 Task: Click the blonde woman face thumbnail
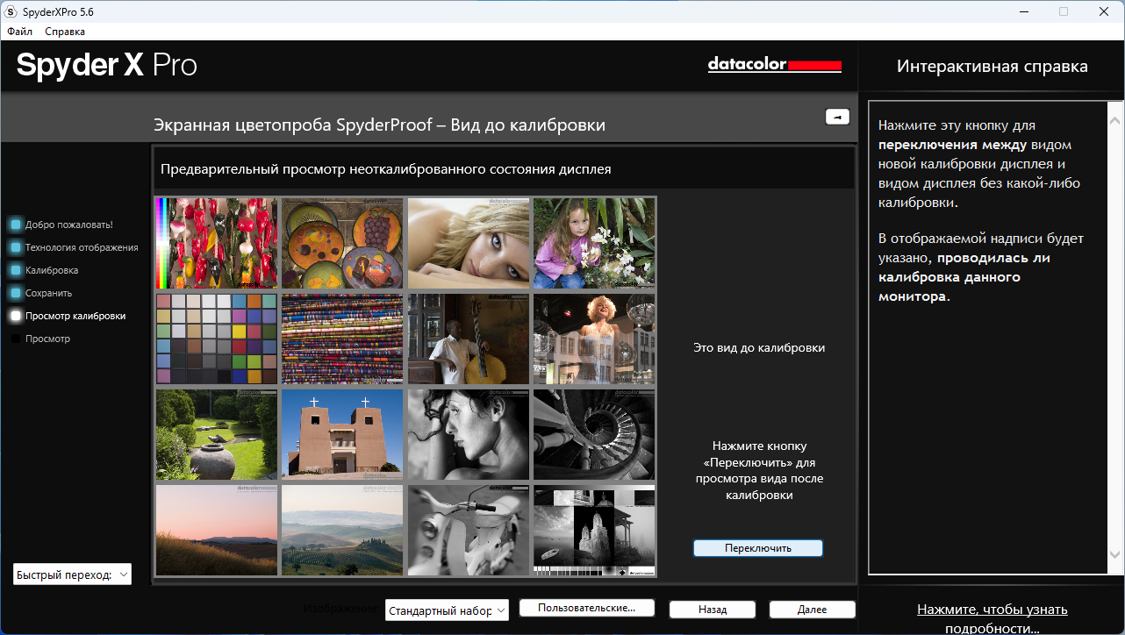469,243
